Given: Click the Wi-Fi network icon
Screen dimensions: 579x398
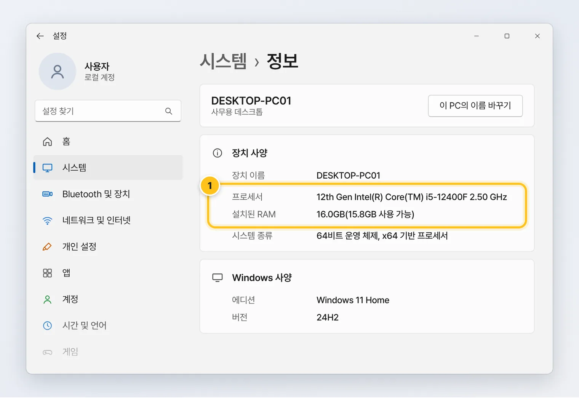Looking at the screenshot, I should coord(47,220).
